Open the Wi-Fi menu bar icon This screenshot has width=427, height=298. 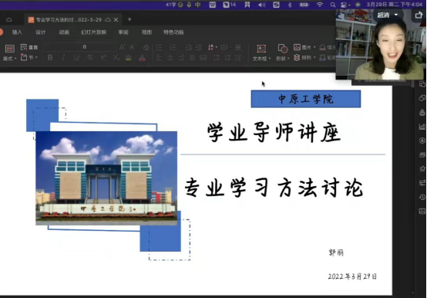[x=320, y=5]
